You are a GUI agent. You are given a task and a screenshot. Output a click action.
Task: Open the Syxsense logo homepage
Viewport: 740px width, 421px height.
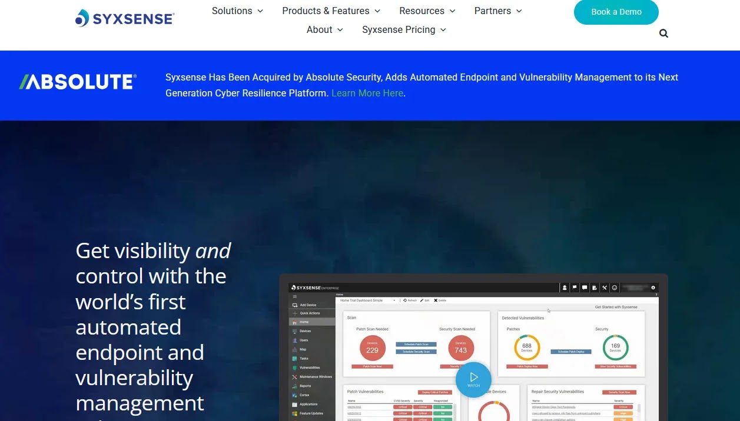(x=125, y=18)
